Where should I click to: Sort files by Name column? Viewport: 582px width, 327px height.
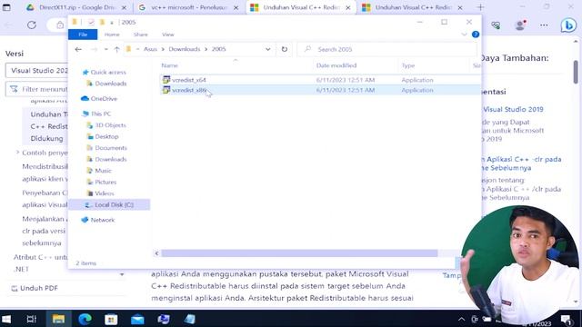(x=170, y=65)
